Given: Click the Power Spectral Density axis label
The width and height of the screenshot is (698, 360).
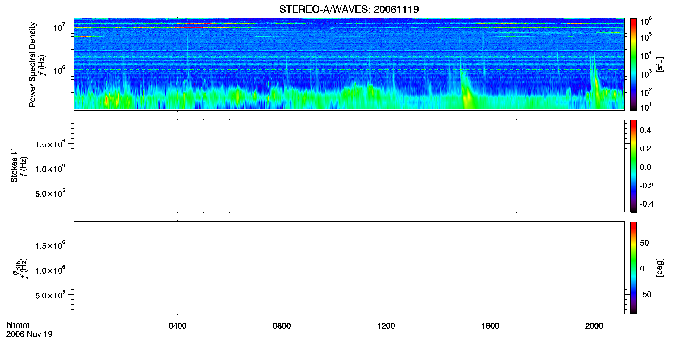Looking at the screenshot, I should pyautogui.click(x=32, y=64).
